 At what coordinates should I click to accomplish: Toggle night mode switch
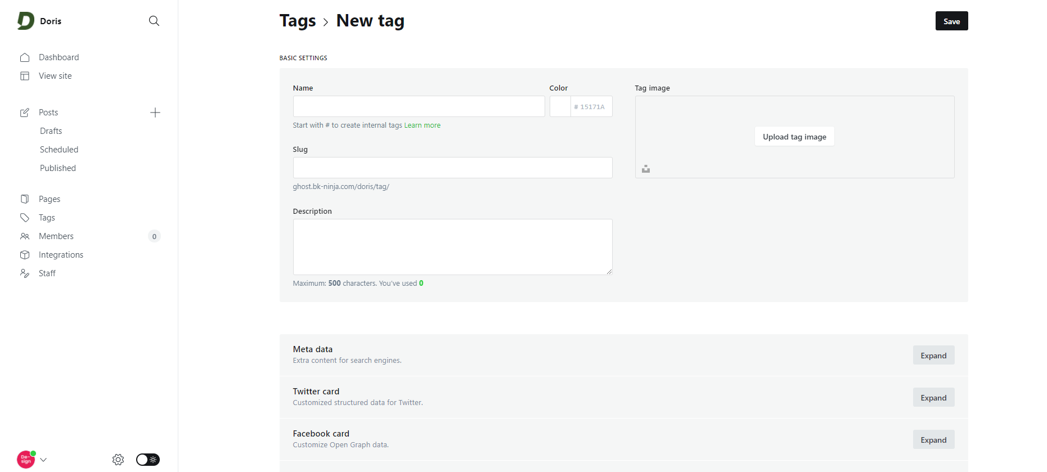pos(148,460)
